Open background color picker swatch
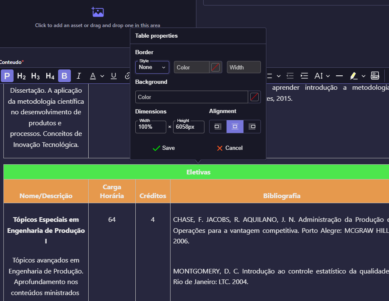The image size is (389, 301). point(254,97)
